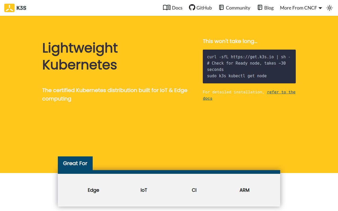338x211 pixels.
Task: Click the GitHub octocat icon
Action: click(x=192, y=8)
